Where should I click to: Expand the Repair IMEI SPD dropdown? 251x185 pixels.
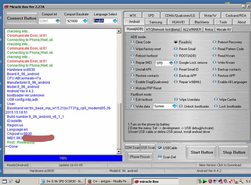pyautogui.click(x=171, y=63)
